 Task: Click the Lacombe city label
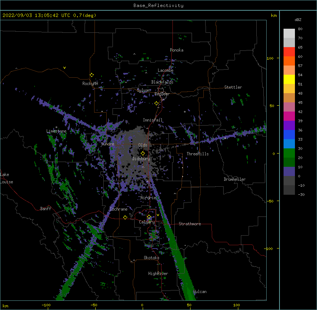coord(165,70)
